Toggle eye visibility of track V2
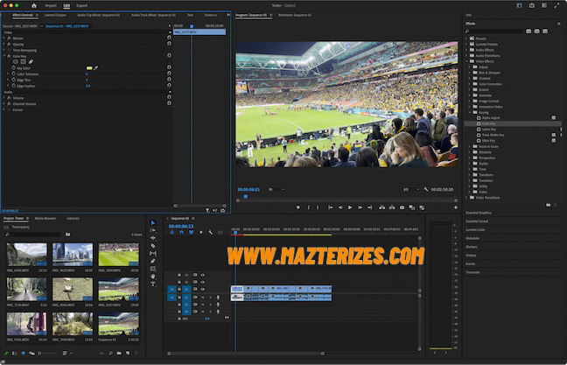 point(203,282)
